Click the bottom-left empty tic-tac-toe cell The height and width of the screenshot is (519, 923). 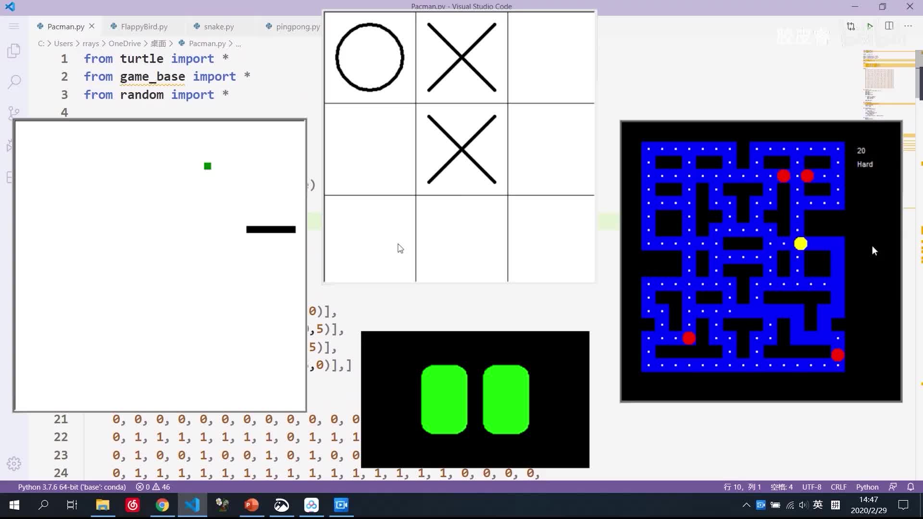click(x=370, y=238)
